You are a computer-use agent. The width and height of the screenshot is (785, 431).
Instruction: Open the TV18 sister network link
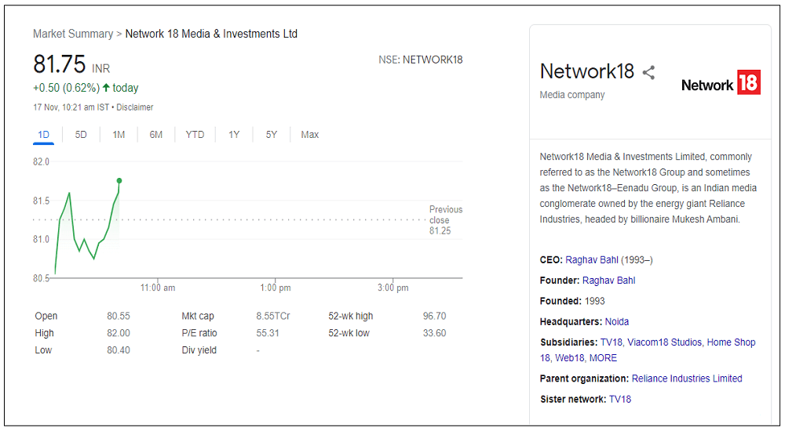(x=620, y=399)
